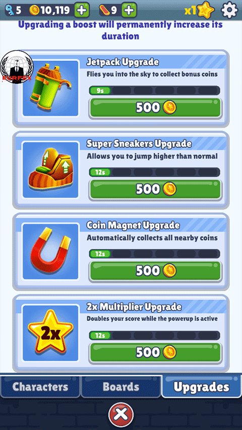This screenshot has height=430, width=242.
Task: Tap the 2x star multiplier image
Action: (x=50, y=333)
